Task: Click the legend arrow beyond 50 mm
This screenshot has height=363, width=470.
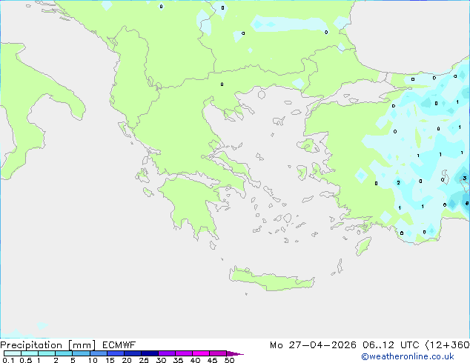Action: coord(235,353)
